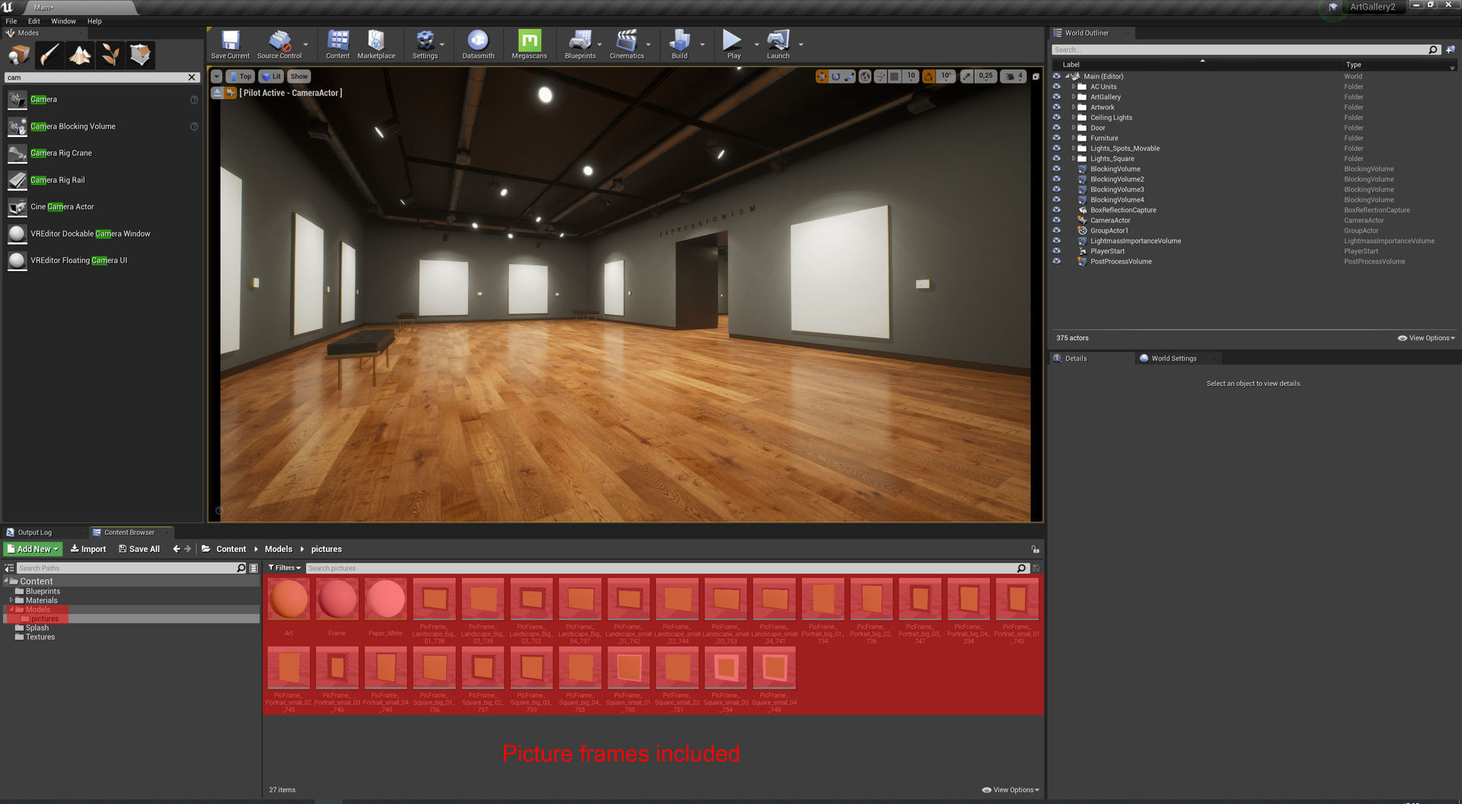Open scale snap 0,25 dropdown
This screenshot has width=1462, height=804.
coord(985,76)
